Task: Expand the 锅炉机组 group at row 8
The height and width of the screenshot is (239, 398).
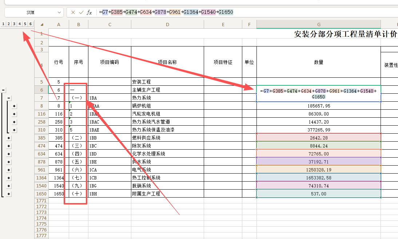Action: pyautogui.click(x=14, y=106)
